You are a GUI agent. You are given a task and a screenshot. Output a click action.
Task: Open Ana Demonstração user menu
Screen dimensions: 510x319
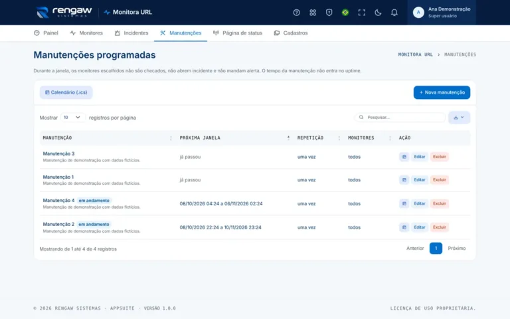[442, 13]
